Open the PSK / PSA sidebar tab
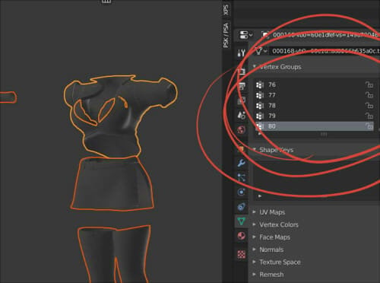This screenshot has width=380, height=283. click(226, 35)
